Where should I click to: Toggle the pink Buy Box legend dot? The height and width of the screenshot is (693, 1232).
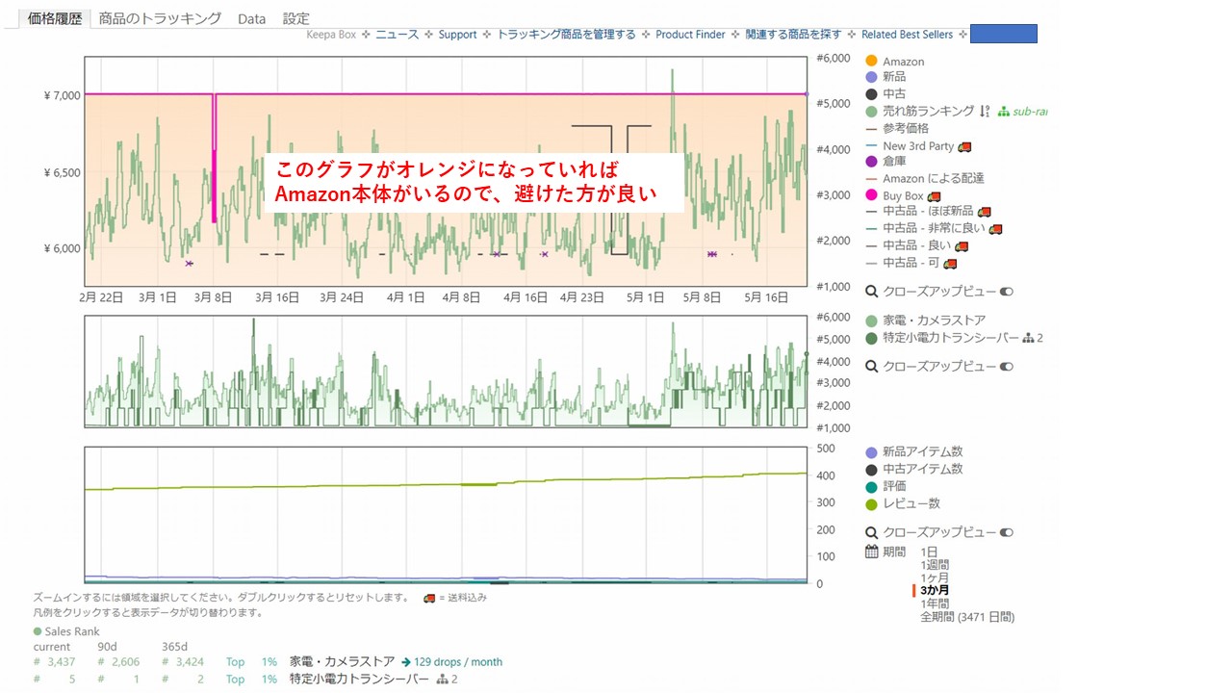point(872,195)
